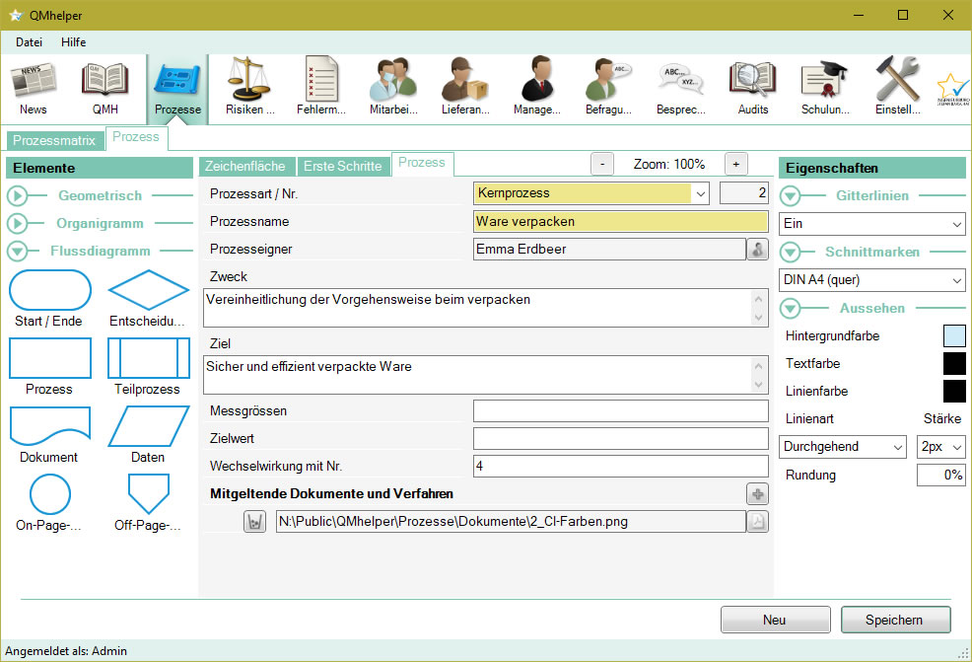Click the Risiken scales icon

pyautogui.click(x=249, y=87)
